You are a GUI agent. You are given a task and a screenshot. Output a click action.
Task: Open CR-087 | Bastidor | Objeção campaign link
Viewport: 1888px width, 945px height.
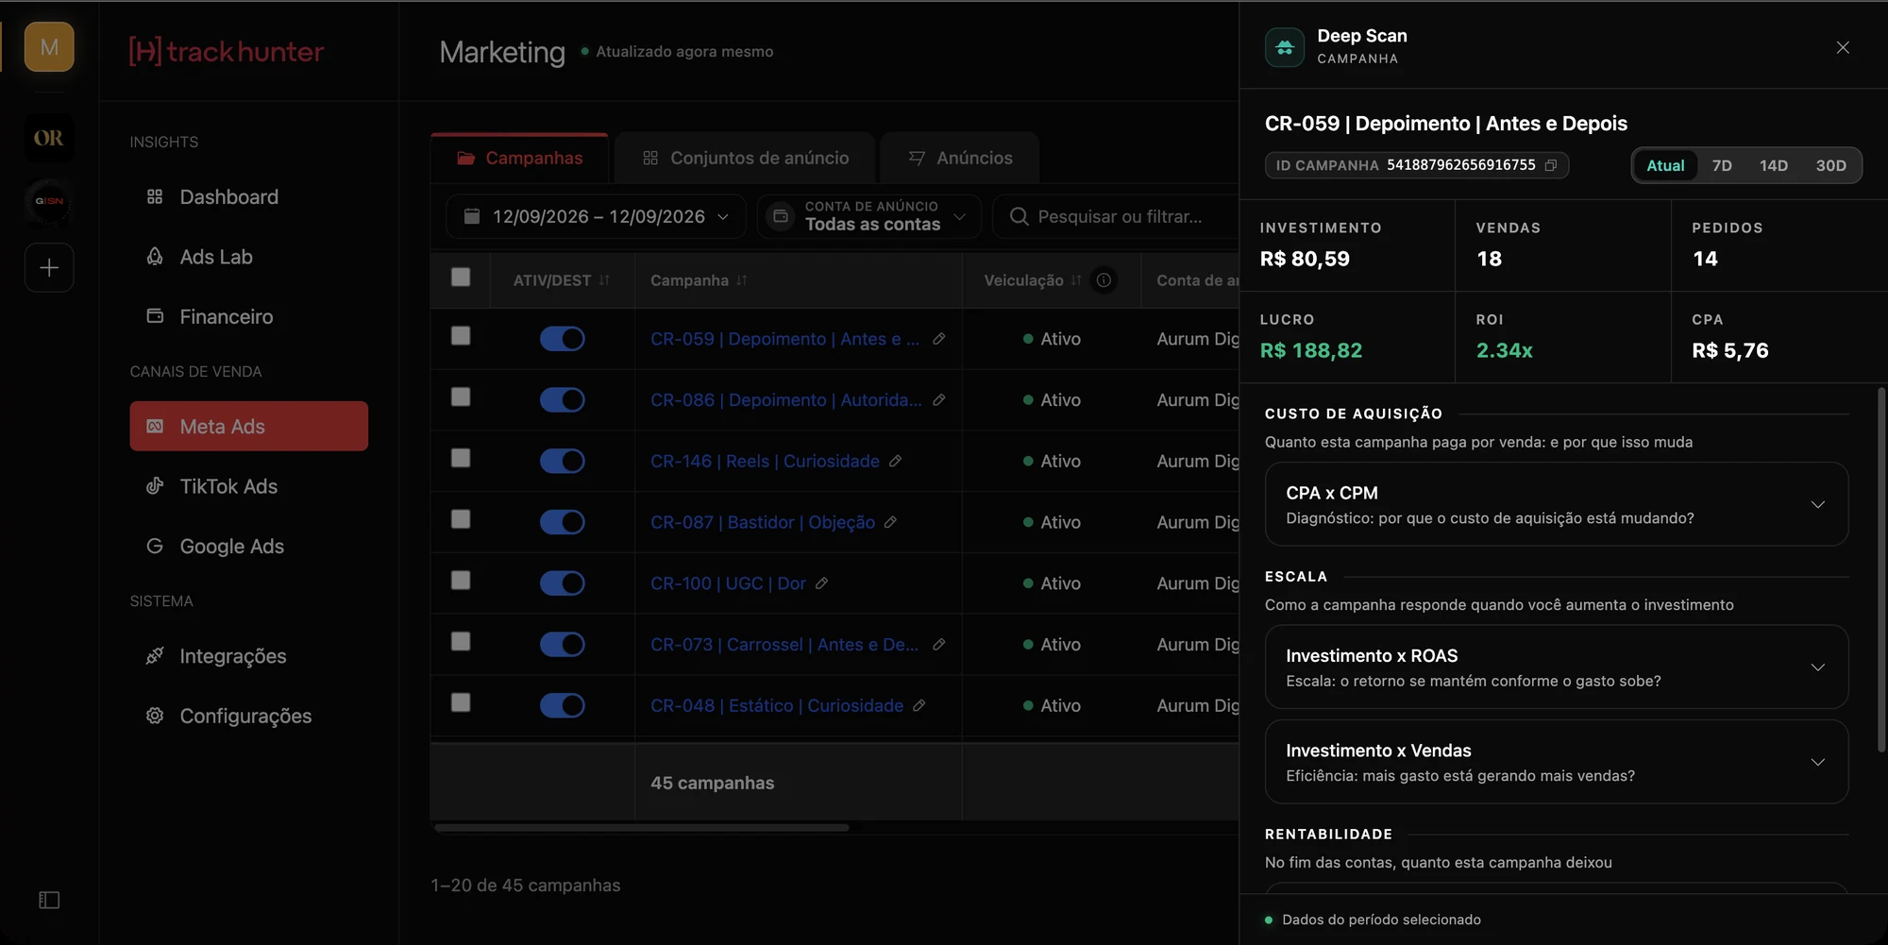click(763, 522)
